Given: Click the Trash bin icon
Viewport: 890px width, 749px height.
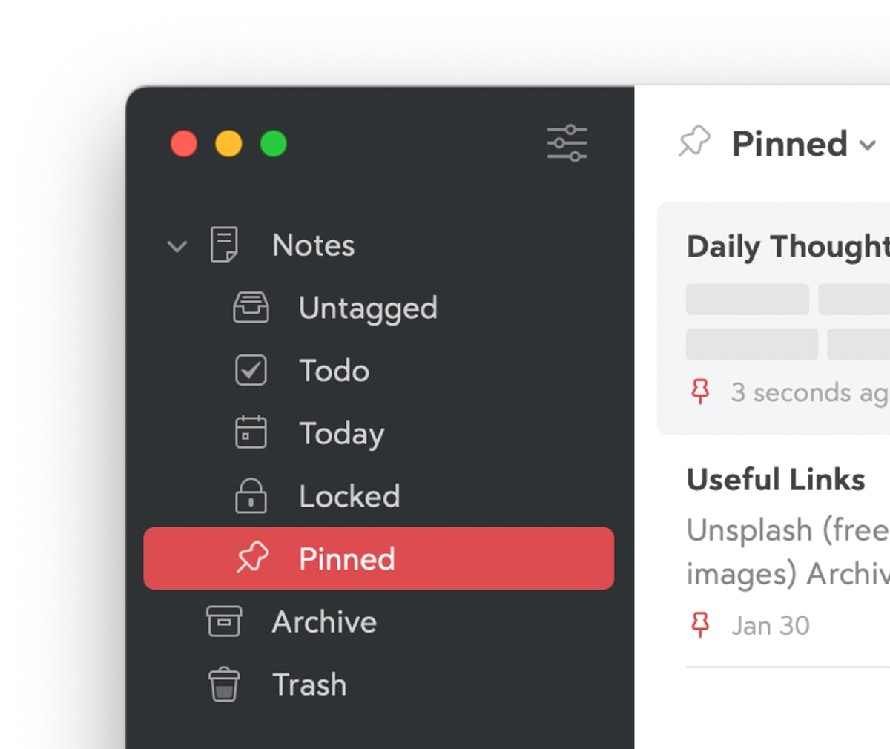Looking at the screenshot, I should coord(224,684).
